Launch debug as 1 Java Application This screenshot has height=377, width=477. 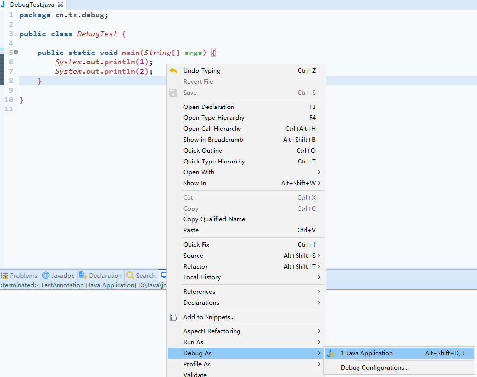[x=366, y=353]
